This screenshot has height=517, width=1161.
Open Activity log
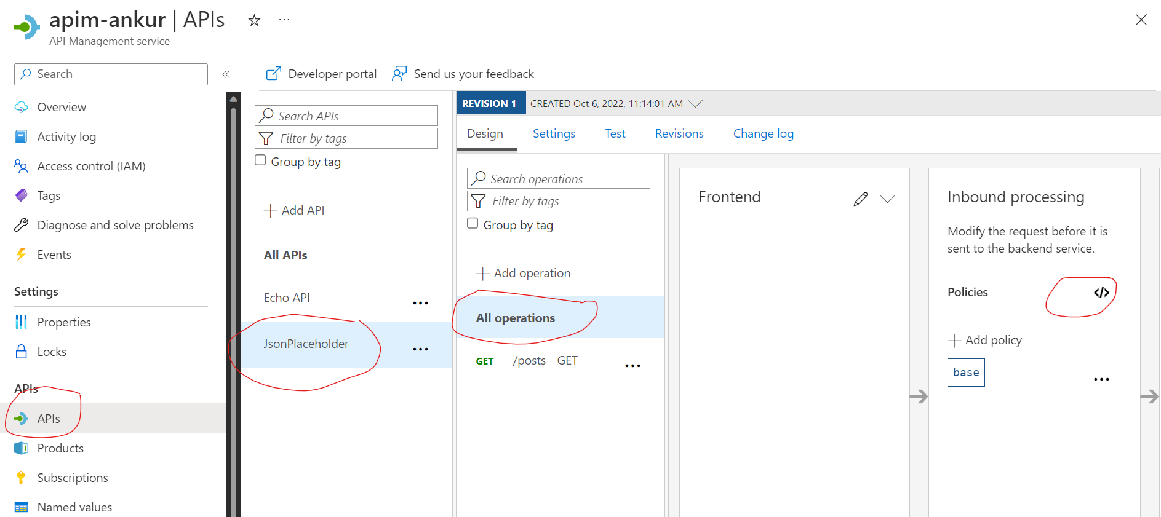click(x=66, y=136)
